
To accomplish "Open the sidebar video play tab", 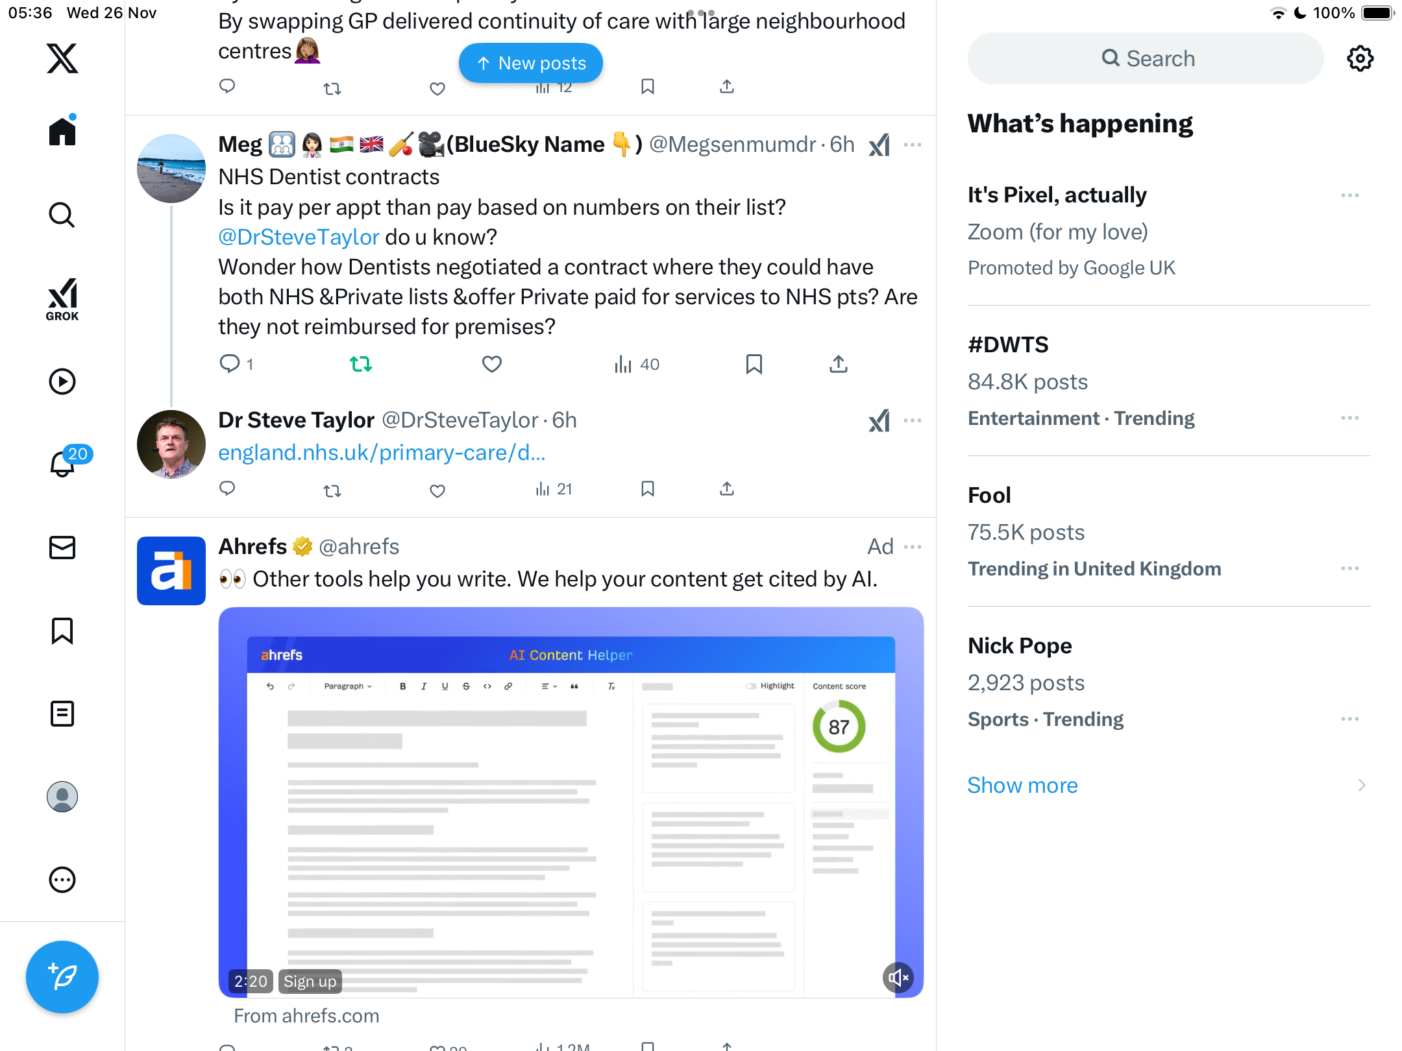I will pos(62,381).
